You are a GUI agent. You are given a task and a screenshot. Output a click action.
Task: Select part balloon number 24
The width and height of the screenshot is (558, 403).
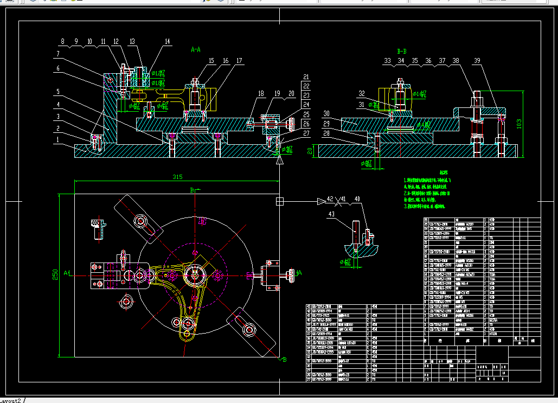click(306, 104)
